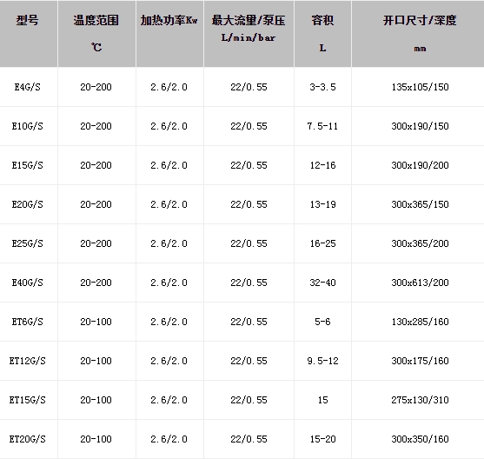Click the E4G/S model cell

[28, 87]
